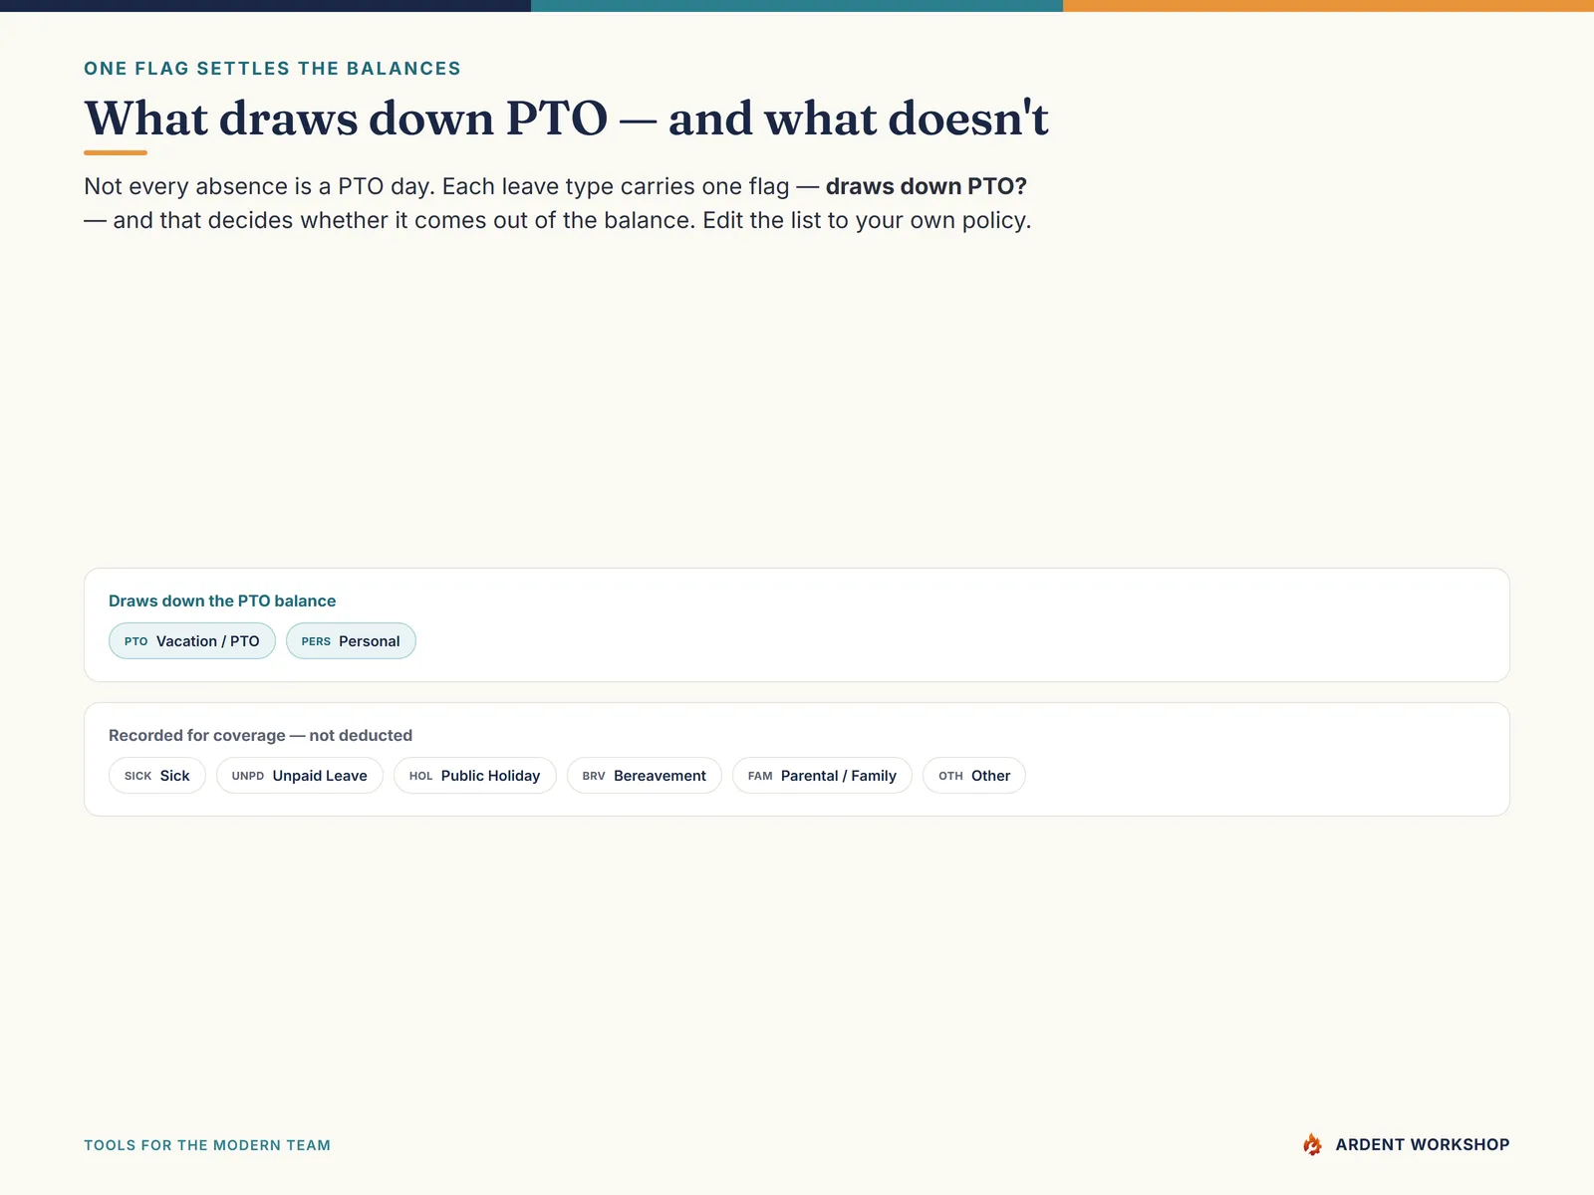Click 'Recorded for coverage — not deducted' heading
Viewport: 1594px width, 1195px height.
coord(260,735)
